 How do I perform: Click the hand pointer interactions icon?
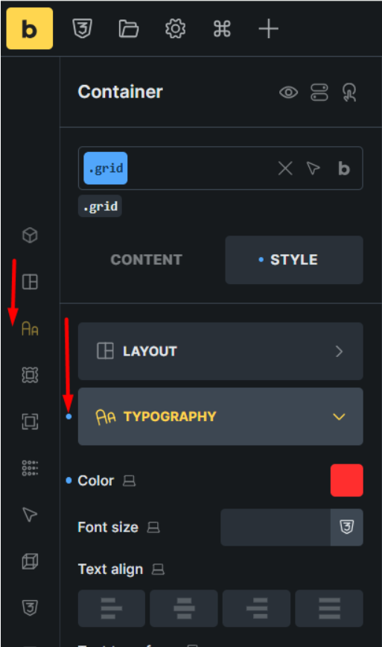point(349,92)
